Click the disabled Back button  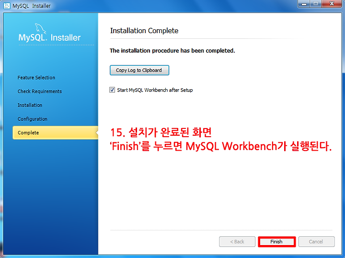point(237,242)
